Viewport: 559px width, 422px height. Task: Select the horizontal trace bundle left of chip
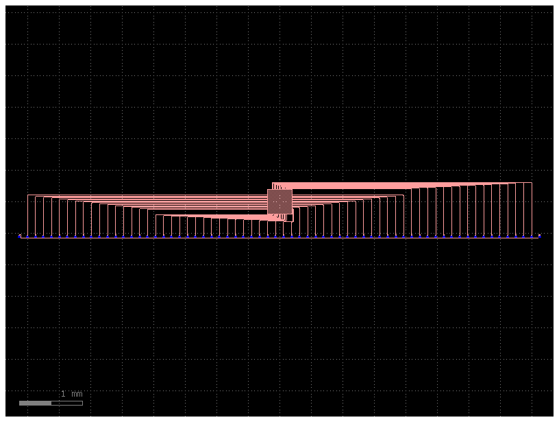coord(206,203)
